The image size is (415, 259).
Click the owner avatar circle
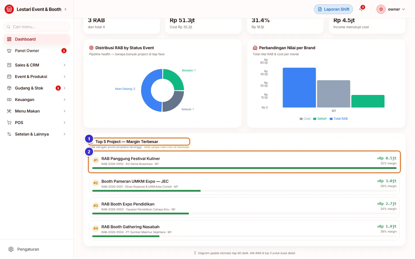[381, 9]
